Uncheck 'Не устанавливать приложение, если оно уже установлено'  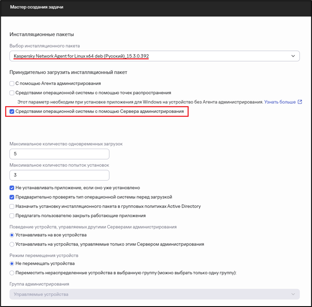[12, 188]
